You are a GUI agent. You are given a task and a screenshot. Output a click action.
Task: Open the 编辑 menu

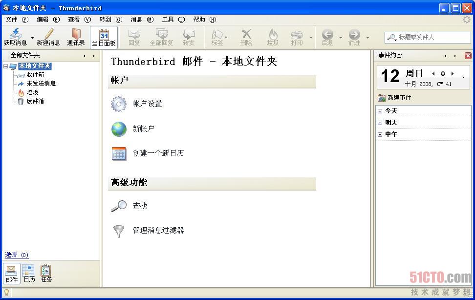(48, 20)
